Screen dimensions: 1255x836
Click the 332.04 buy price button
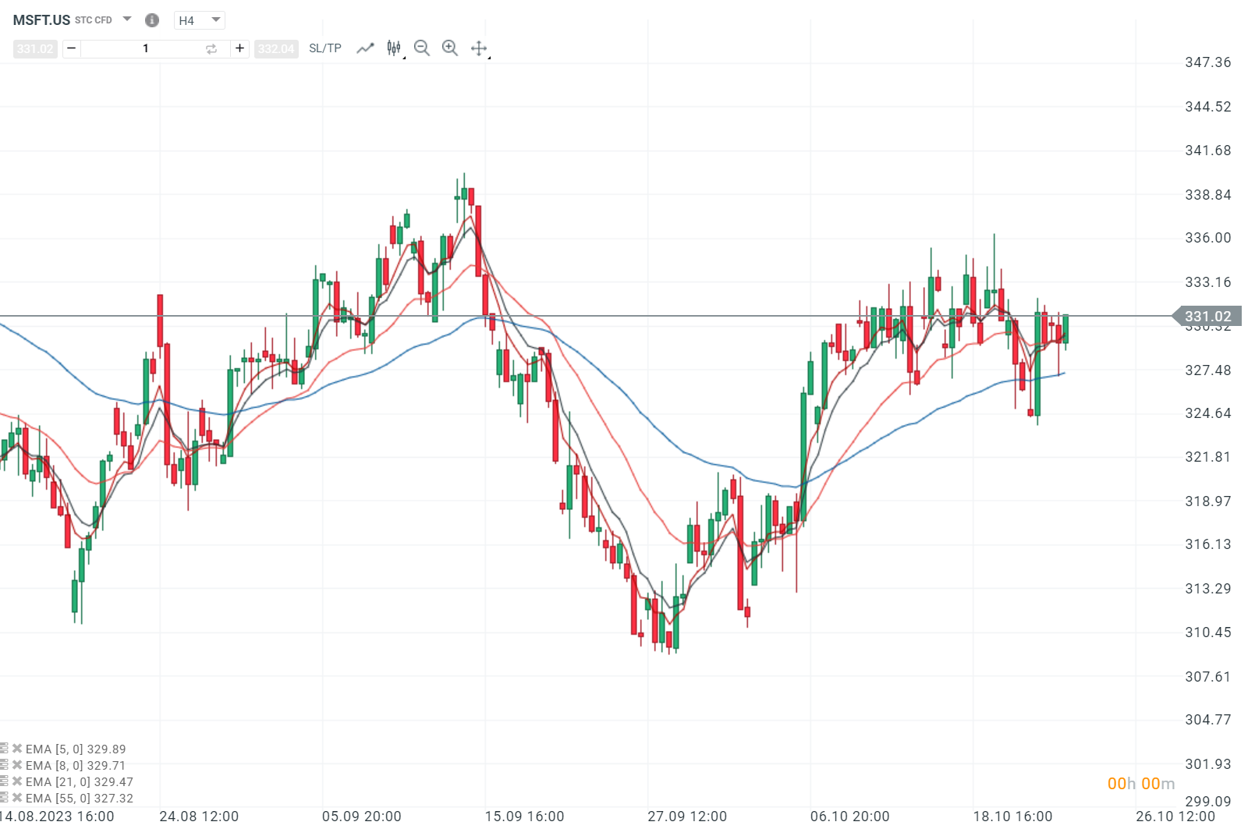click(x=276, y=49)
